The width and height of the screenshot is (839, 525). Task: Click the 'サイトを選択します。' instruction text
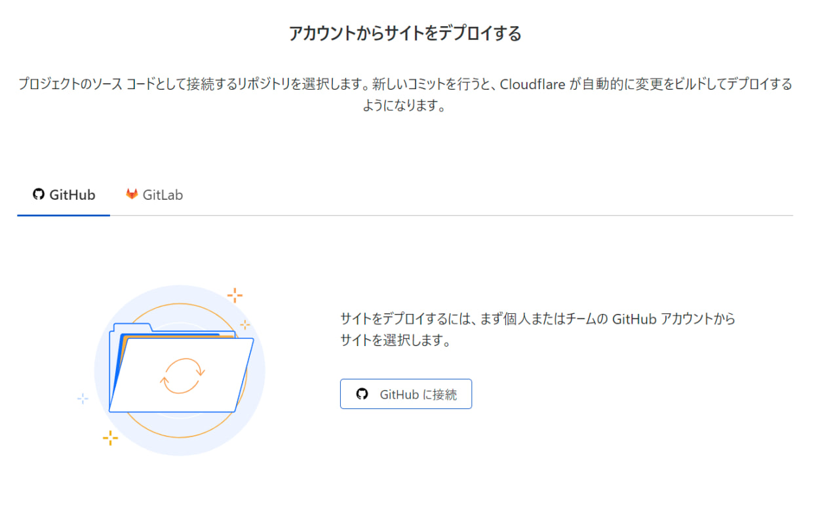(395, 341)
